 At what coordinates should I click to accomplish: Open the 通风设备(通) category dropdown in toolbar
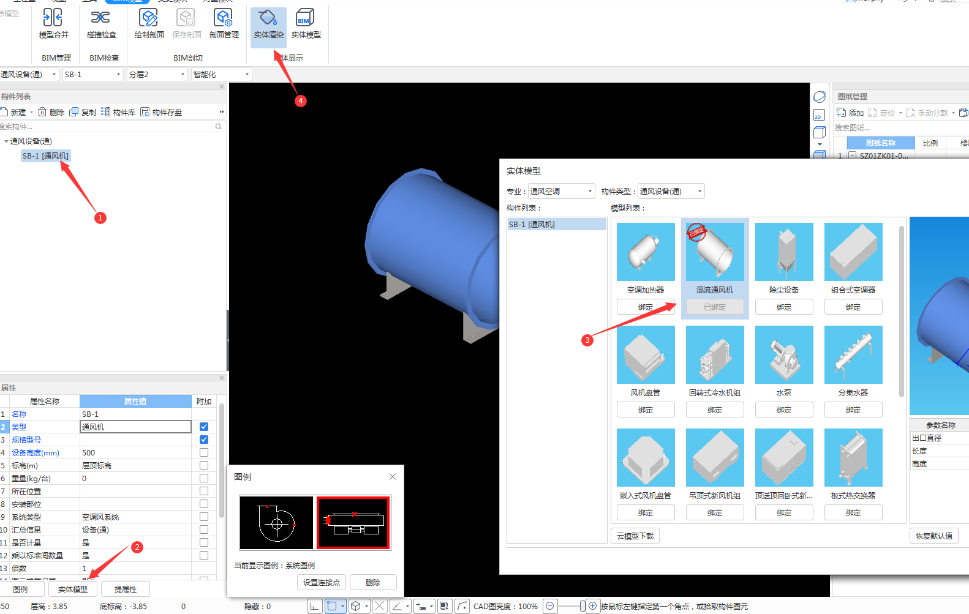[x=29, y=74]
